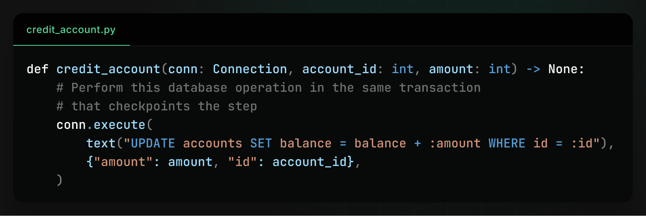
Task: Click the WHERE keyword in SQL string
Action: [507, 143]
